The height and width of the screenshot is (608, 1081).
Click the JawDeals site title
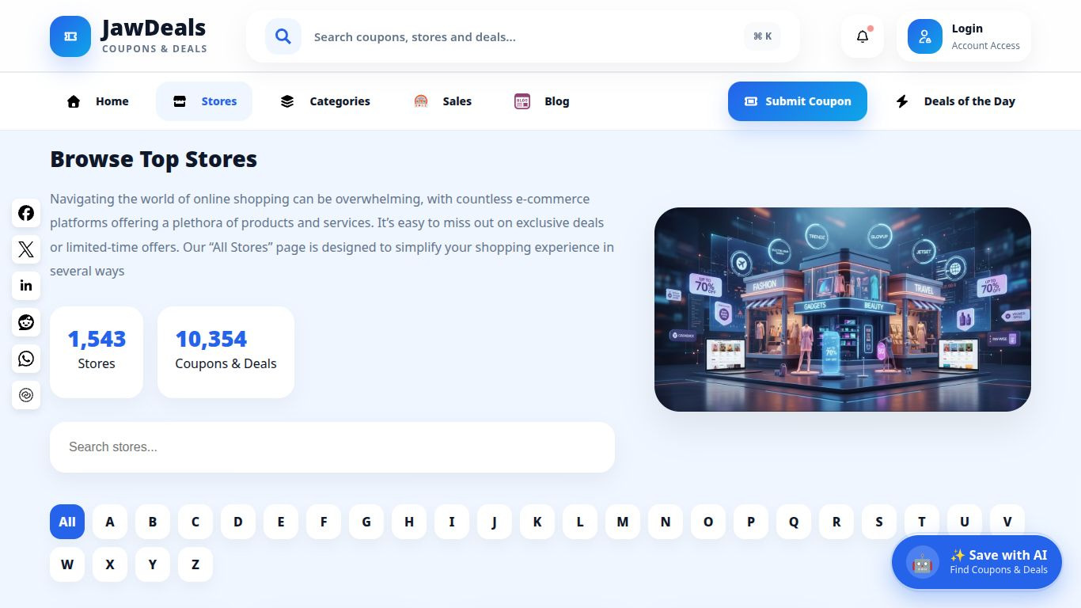coord(154,28)
